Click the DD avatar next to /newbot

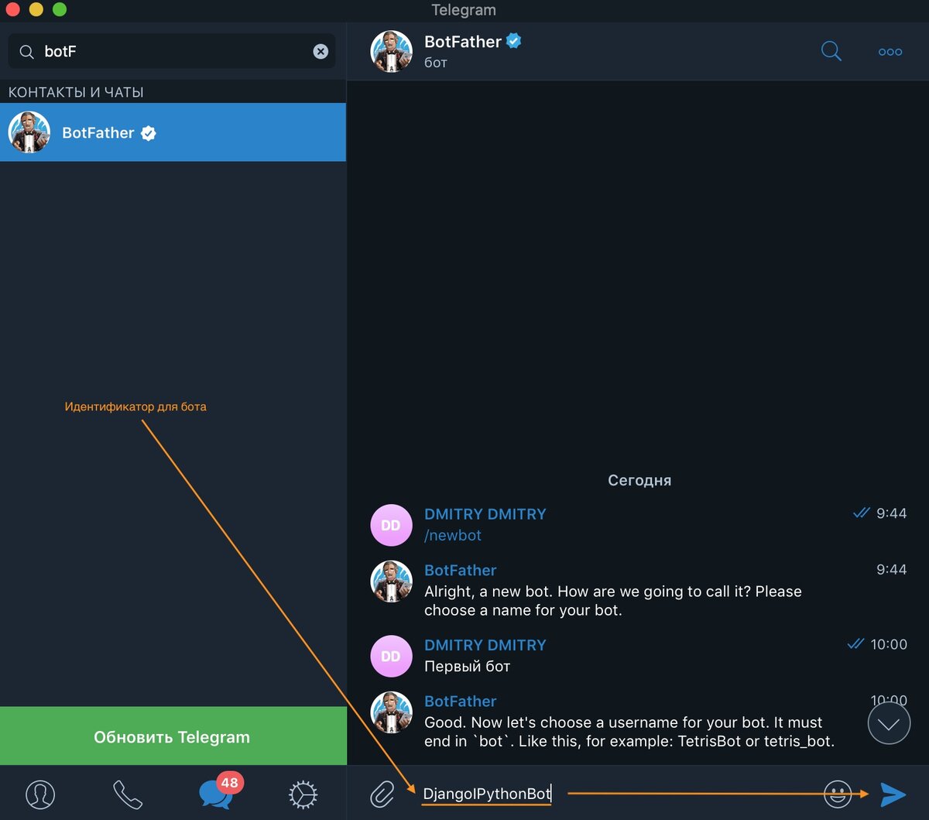pyautogui.click(x=391, y=525)
